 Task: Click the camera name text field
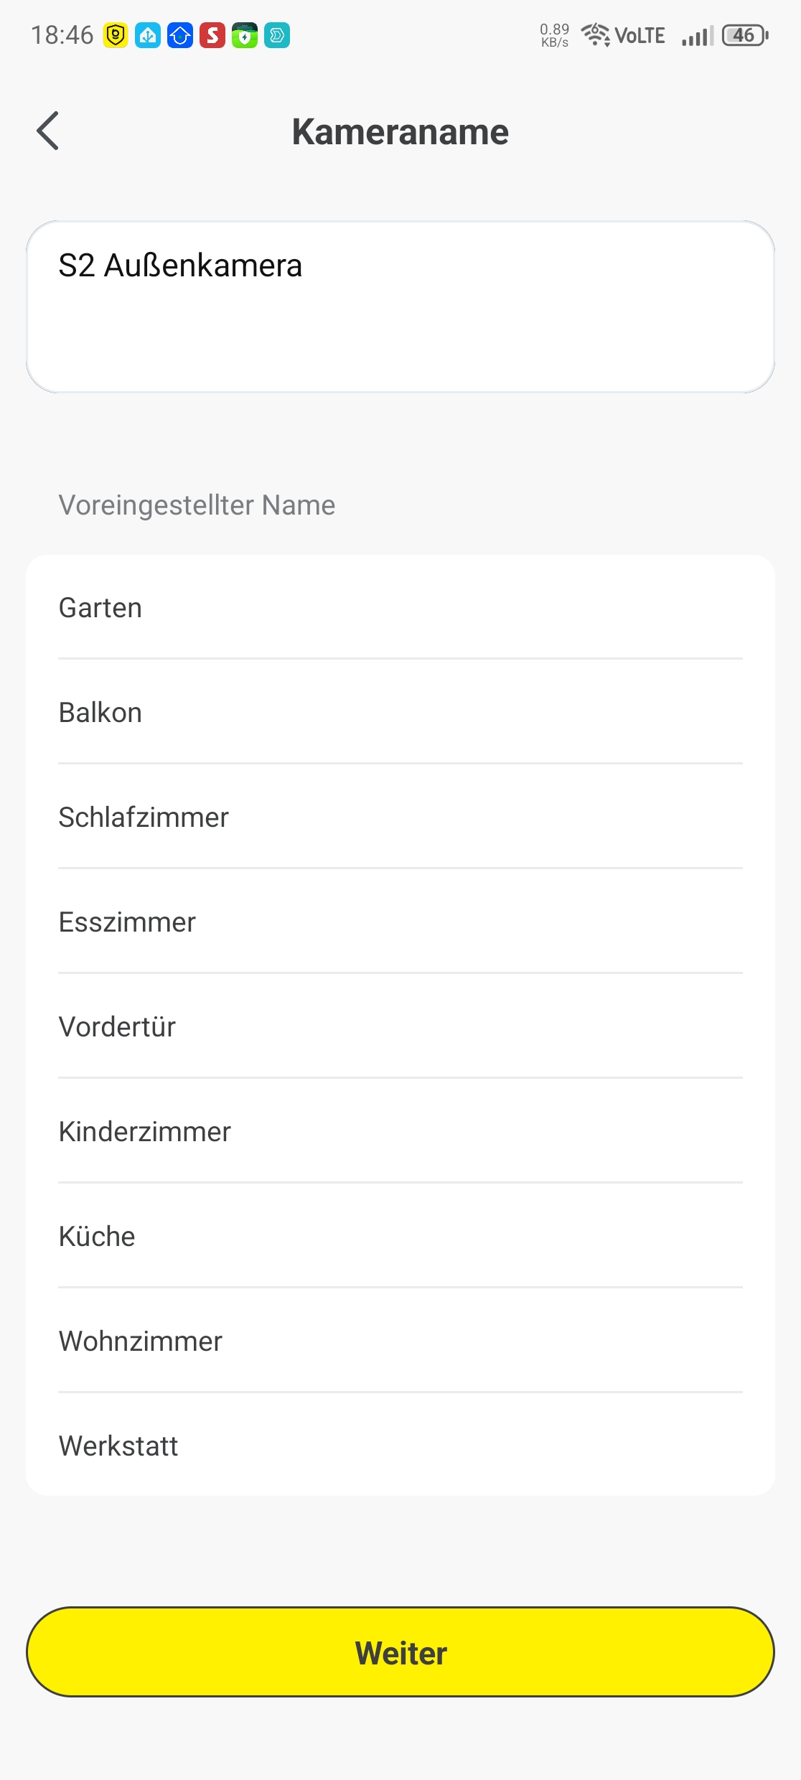point(400,306)
